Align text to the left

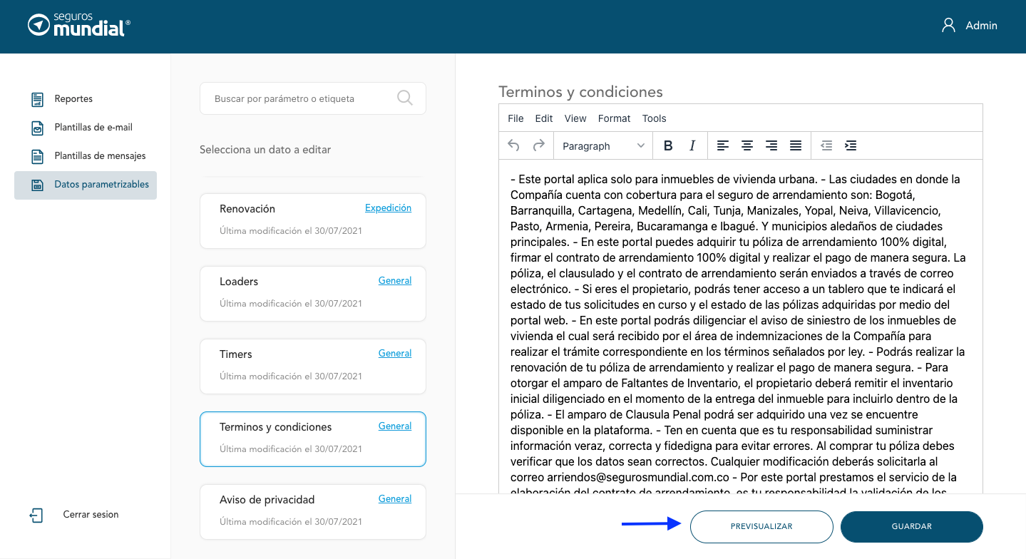coord(723,145)
